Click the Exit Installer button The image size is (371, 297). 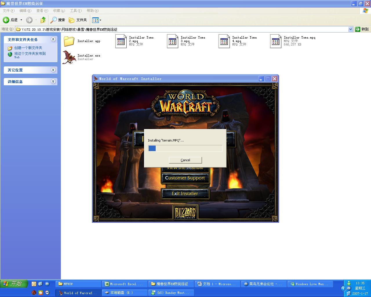pyautogui.click(x=185, y=194)
